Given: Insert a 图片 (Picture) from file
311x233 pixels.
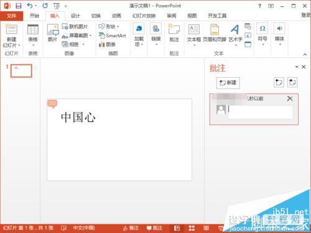Looking at the screenshot, I should tap(53, 33).
